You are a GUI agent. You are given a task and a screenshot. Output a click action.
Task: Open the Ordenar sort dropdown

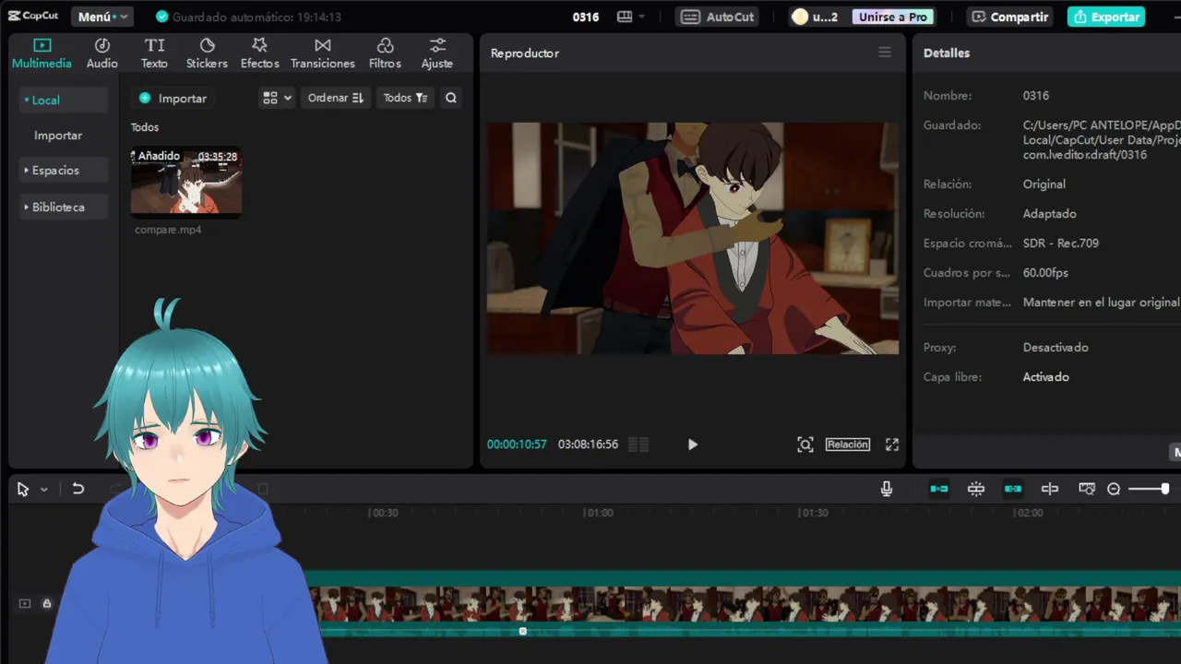coord(336,98)
